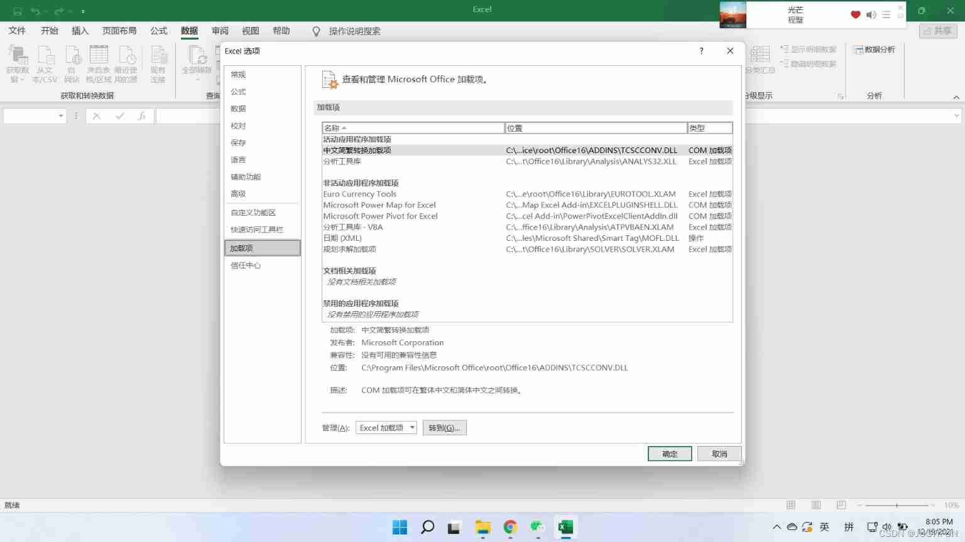This screenshot has width=965, height=542.
Task: Click the Save icon in the title bar
Action: pyautogui.click(x=18, y=11)
